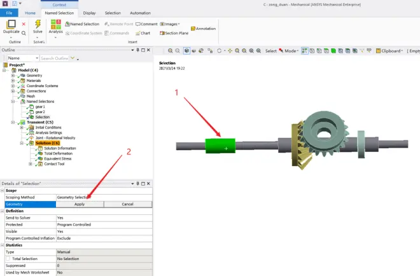Click the Duplicate icon in ribbon
This screenshot has height=276, width=420.
point(11,24)
